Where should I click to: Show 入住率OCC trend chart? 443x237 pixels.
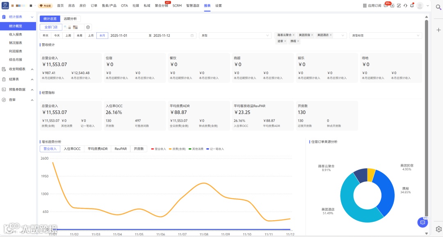tap(72, 149)
